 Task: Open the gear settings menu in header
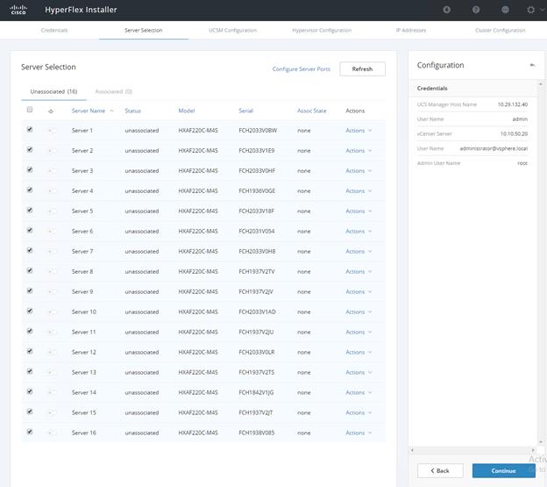pyautogui.click(x=531, y=10)
